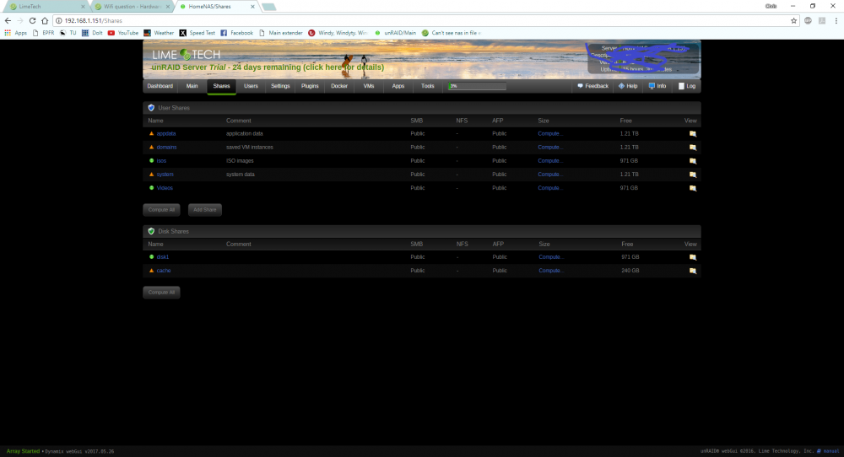Open the view folder icon for cache disk
This screenshot has height=457, width=844.
[693, 271]
